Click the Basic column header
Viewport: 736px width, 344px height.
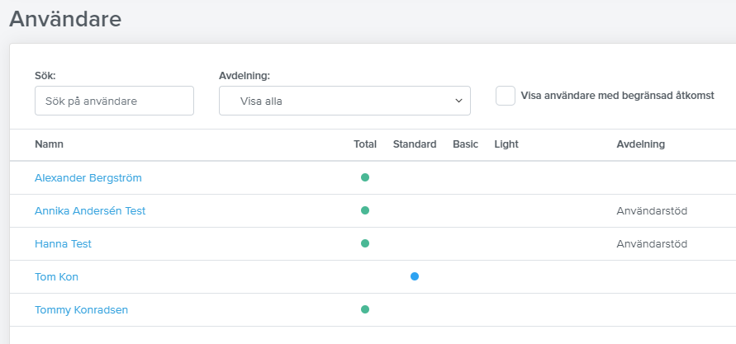point(466,144)
